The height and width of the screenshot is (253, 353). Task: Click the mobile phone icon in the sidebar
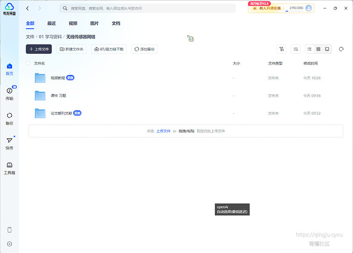(x=9, y=230)
